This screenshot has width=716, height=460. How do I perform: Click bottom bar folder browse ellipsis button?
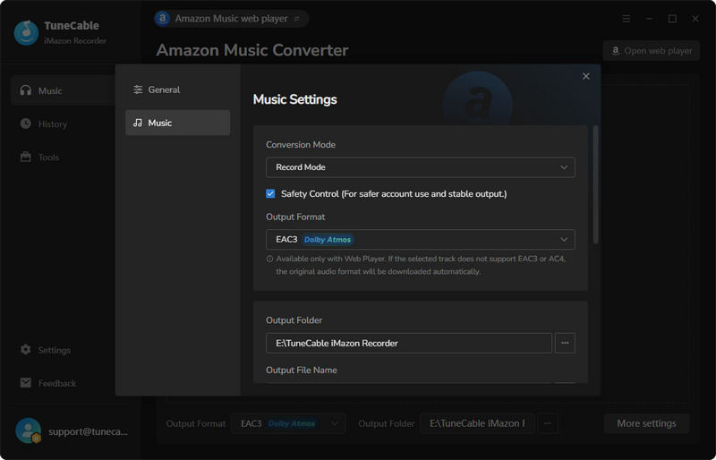(548, 423)
